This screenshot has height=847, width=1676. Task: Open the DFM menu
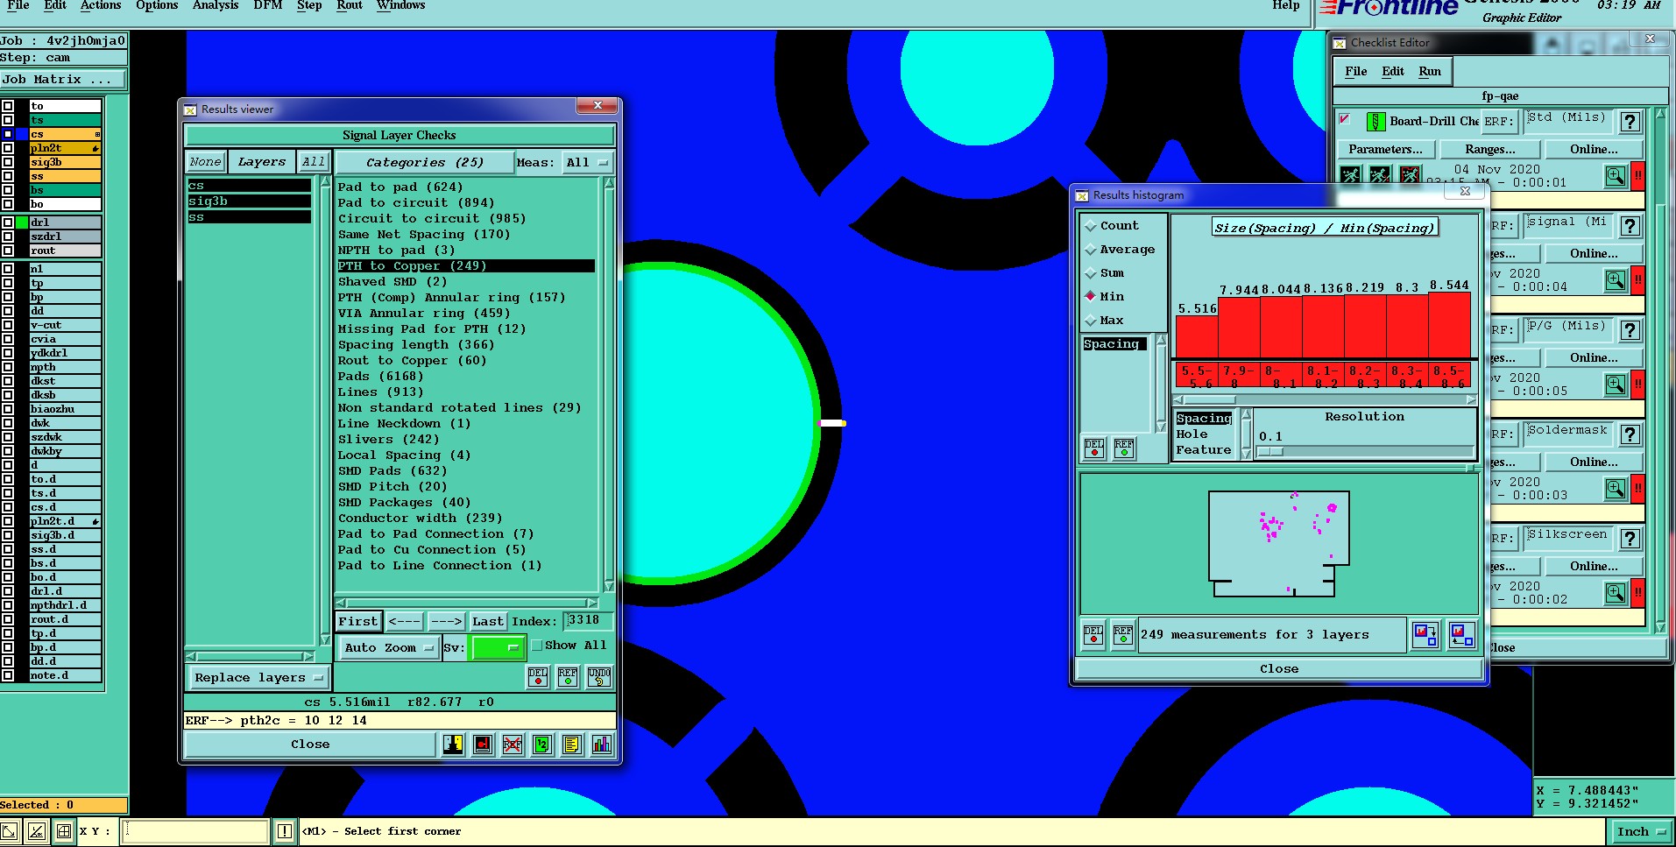click(x=267, y=5)
